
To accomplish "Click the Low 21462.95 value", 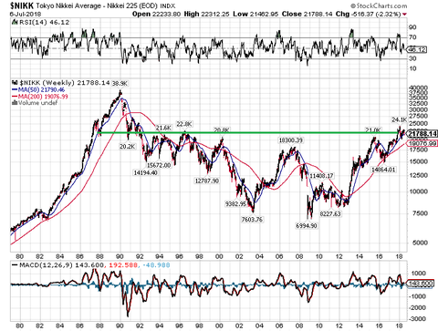I will pos(255,14).
